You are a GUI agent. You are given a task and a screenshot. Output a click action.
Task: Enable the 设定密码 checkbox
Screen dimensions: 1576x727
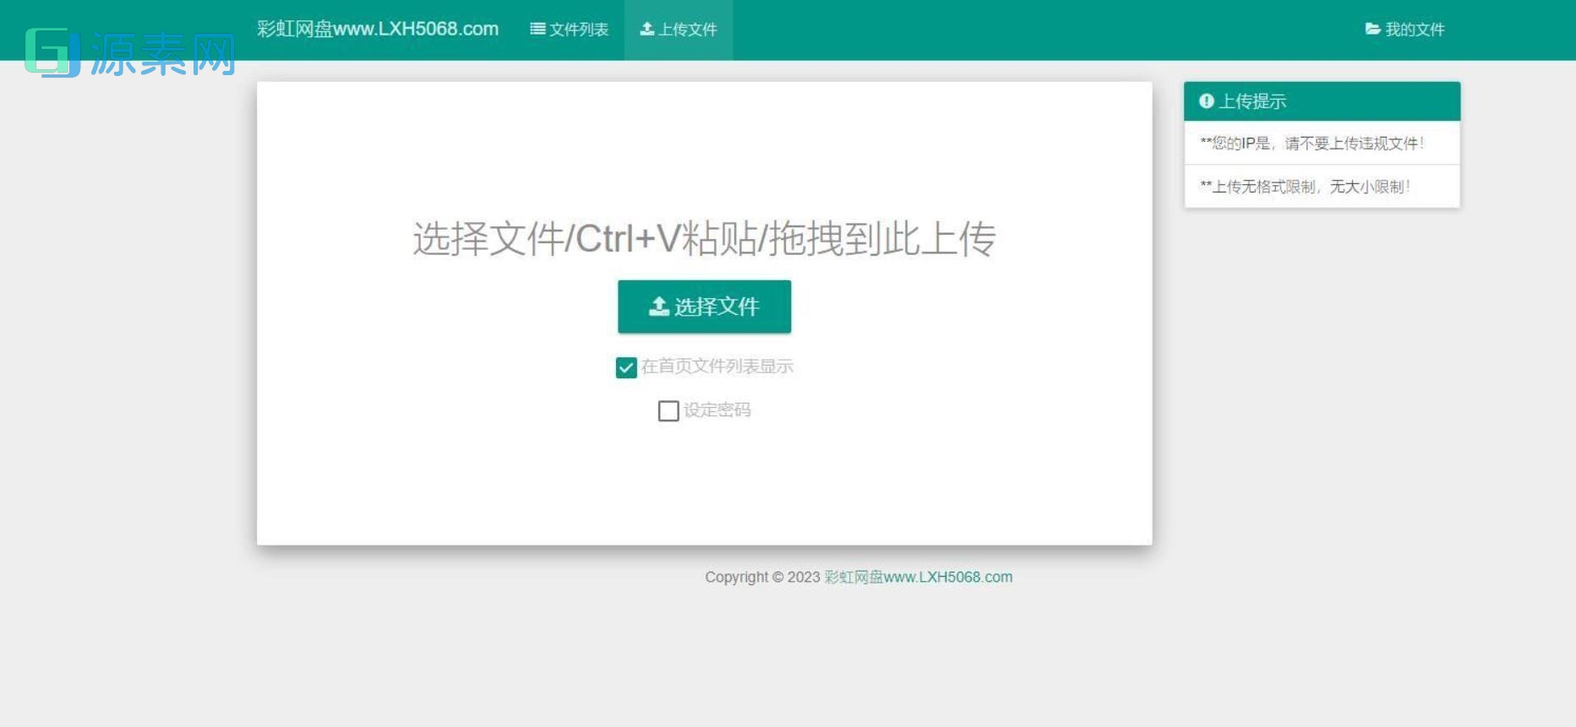click(x=668, y=411)
